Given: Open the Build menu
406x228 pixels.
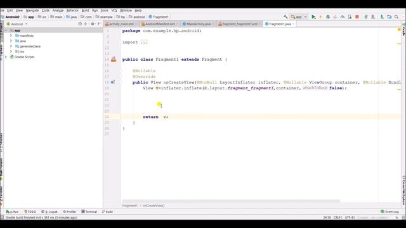Looking at the screenshot, I should [x=85, y=10].
